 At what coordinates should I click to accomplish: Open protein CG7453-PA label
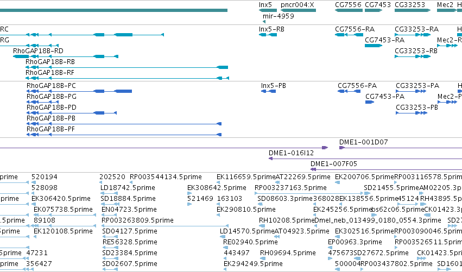(385, 97)
